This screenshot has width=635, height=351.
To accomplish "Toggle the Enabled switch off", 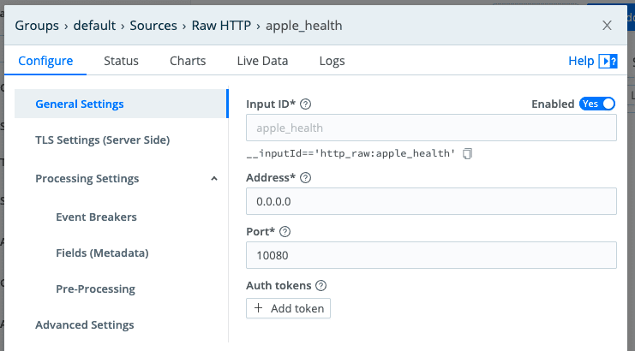I will coord(597,104).
